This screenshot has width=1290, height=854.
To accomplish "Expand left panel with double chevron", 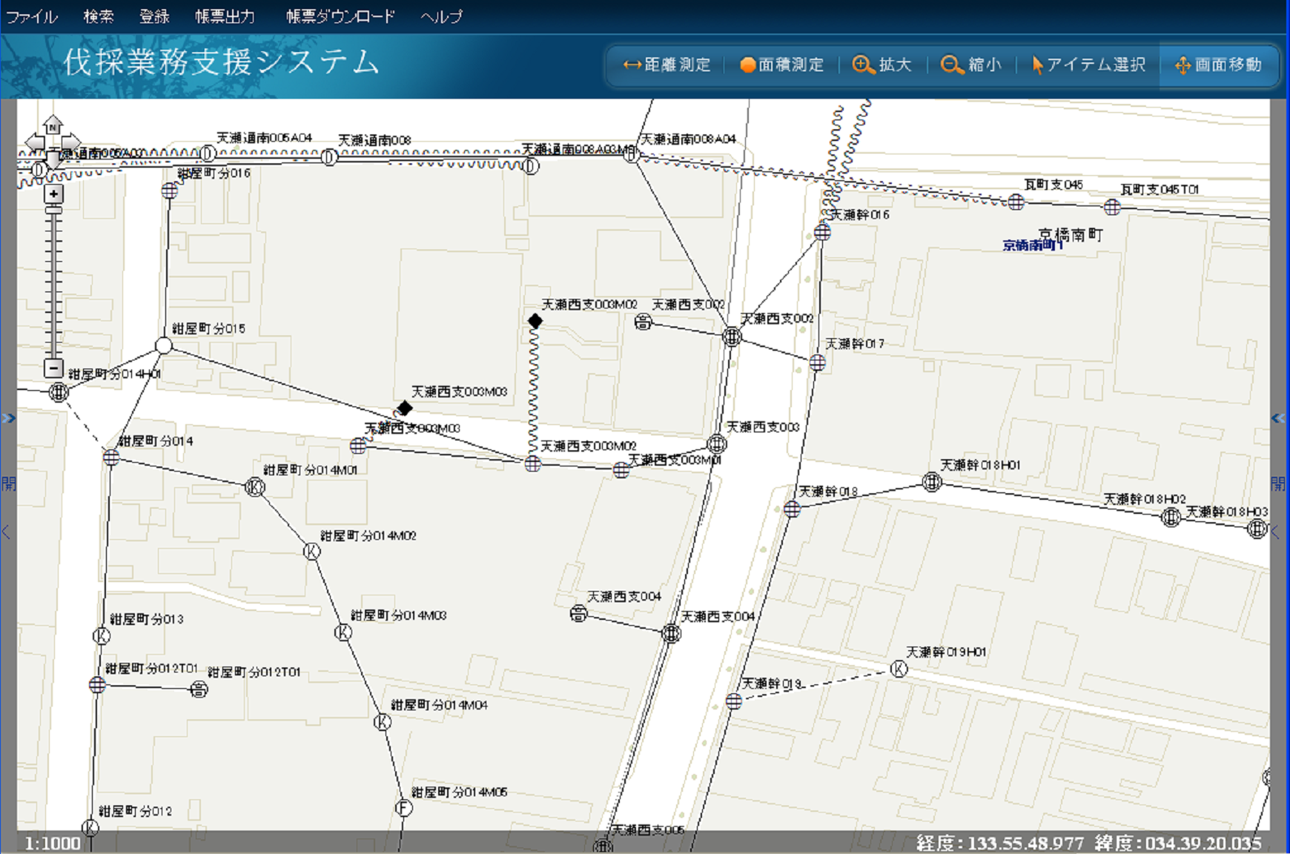I will point(8,419).
